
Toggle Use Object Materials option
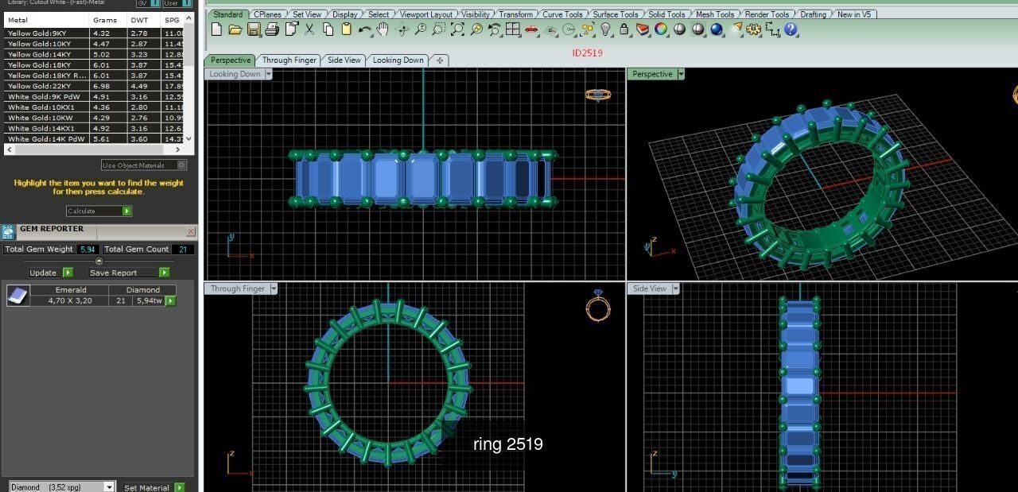[x=143, y=165]
